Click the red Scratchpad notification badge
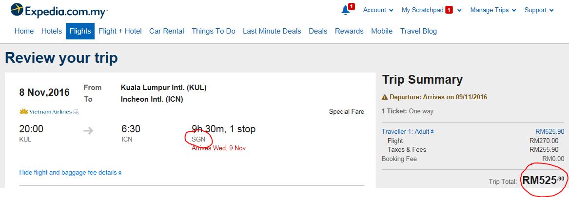The width and height of the screenshot is (569, 197). [x=449, y=10]
